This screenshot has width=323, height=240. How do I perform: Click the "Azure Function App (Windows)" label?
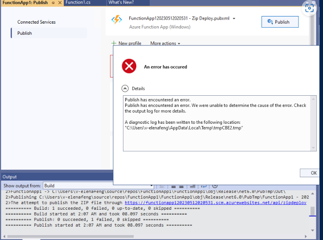click(159, 27)
